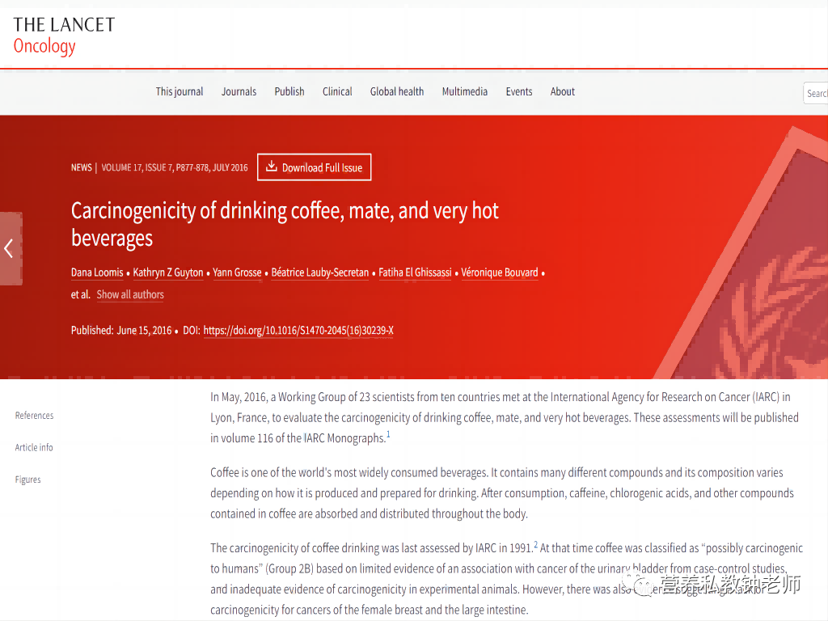Screen dimensions: 828x621
Task: Open author Dana Loomis
Action: click(97, 272)
